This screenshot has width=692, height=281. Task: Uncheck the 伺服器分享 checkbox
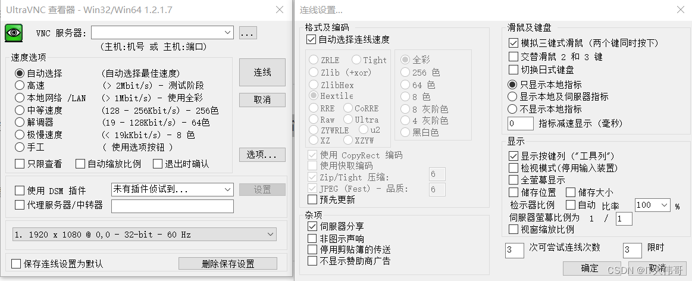312,227
